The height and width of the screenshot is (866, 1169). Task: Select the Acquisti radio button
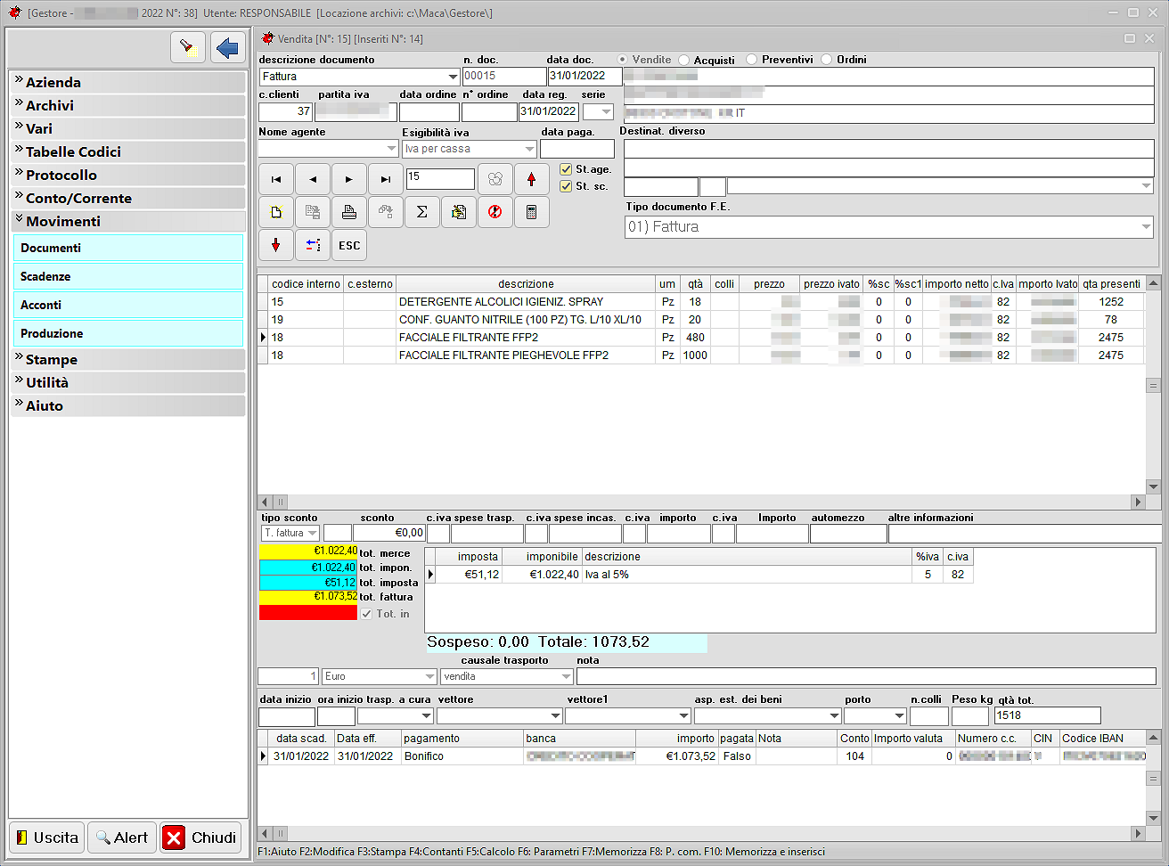(684, 60)
